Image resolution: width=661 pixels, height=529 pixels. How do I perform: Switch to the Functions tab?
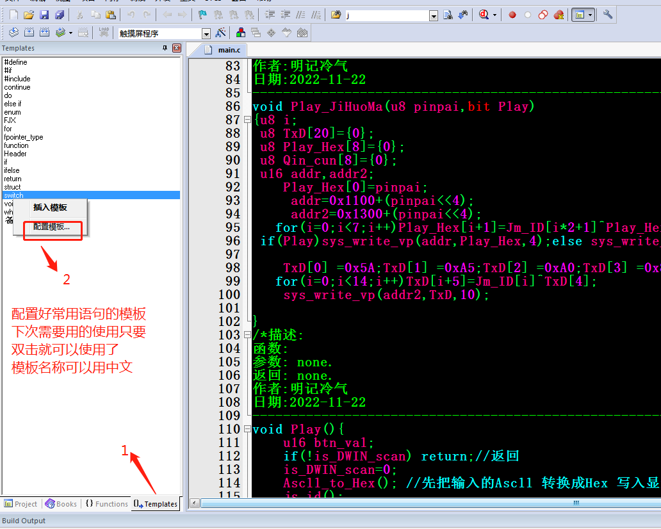click(106, 504)
